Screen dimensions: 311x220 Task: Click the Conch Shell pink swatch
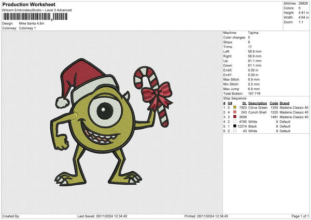click(x=235, y=112)
